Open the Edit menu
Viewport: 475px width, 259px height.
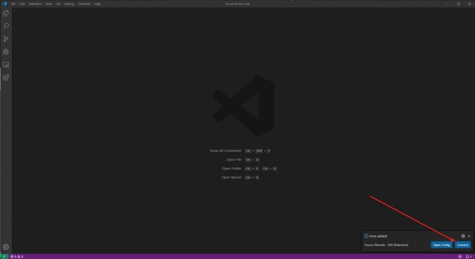[x=22, y=4]
